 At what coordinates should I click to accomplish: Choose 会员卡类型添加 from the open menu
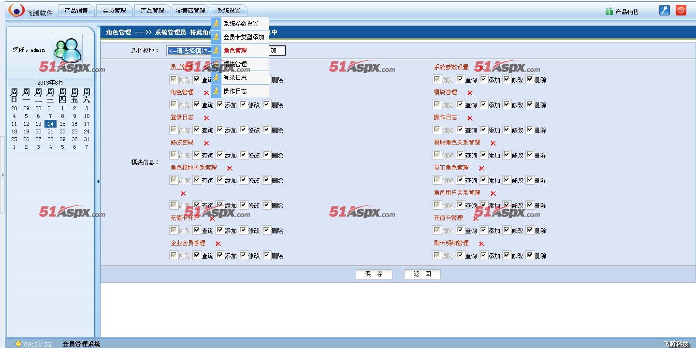[x=240, y=37]
